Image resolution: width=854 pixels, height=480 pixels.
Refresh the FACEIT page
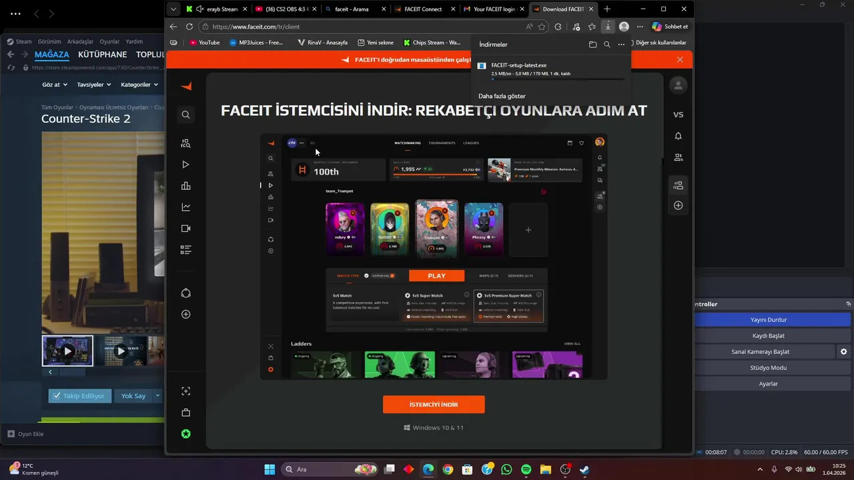coord(189,27)
